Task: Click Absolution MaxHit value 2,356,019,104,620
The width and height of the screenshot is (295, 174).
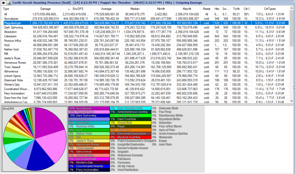Action: click(x=187, y=32)
